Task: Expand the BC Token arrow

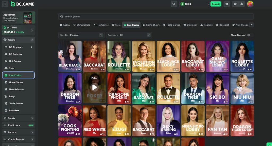Action: pyautogui.click(x=32, y=30)
